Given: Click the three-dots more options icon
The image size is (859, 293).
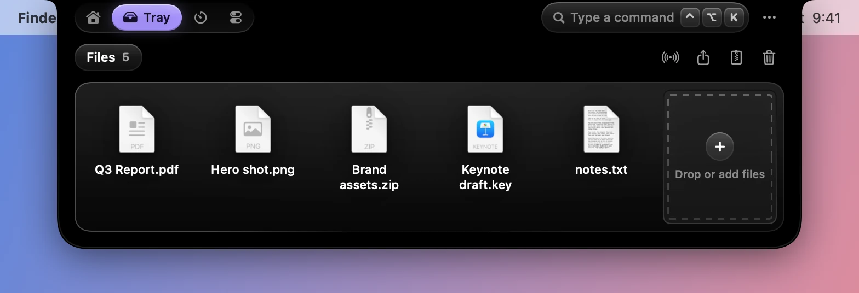Looking at the screenshot, I should [x=769, y=17].
